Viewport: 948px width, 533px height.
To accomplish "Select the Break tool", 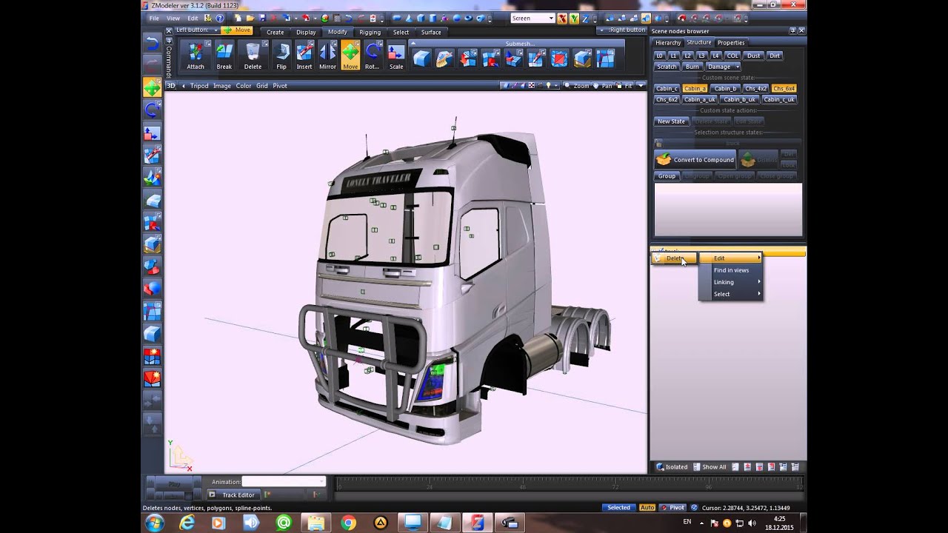I will (x=224, y=56).
